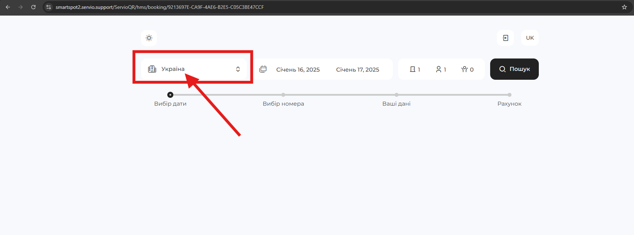Viewport: 634px width, 235px height.
Task: Click the children count icon
Action: (x=465, y=69)
